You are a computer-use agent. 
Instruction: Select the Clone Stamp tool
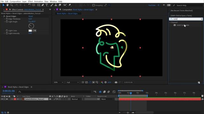[x=56, y=5]
